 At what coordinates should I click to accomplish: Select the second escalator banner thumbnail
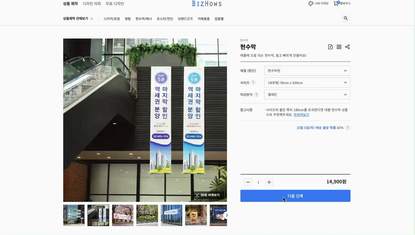click(98, 215)
